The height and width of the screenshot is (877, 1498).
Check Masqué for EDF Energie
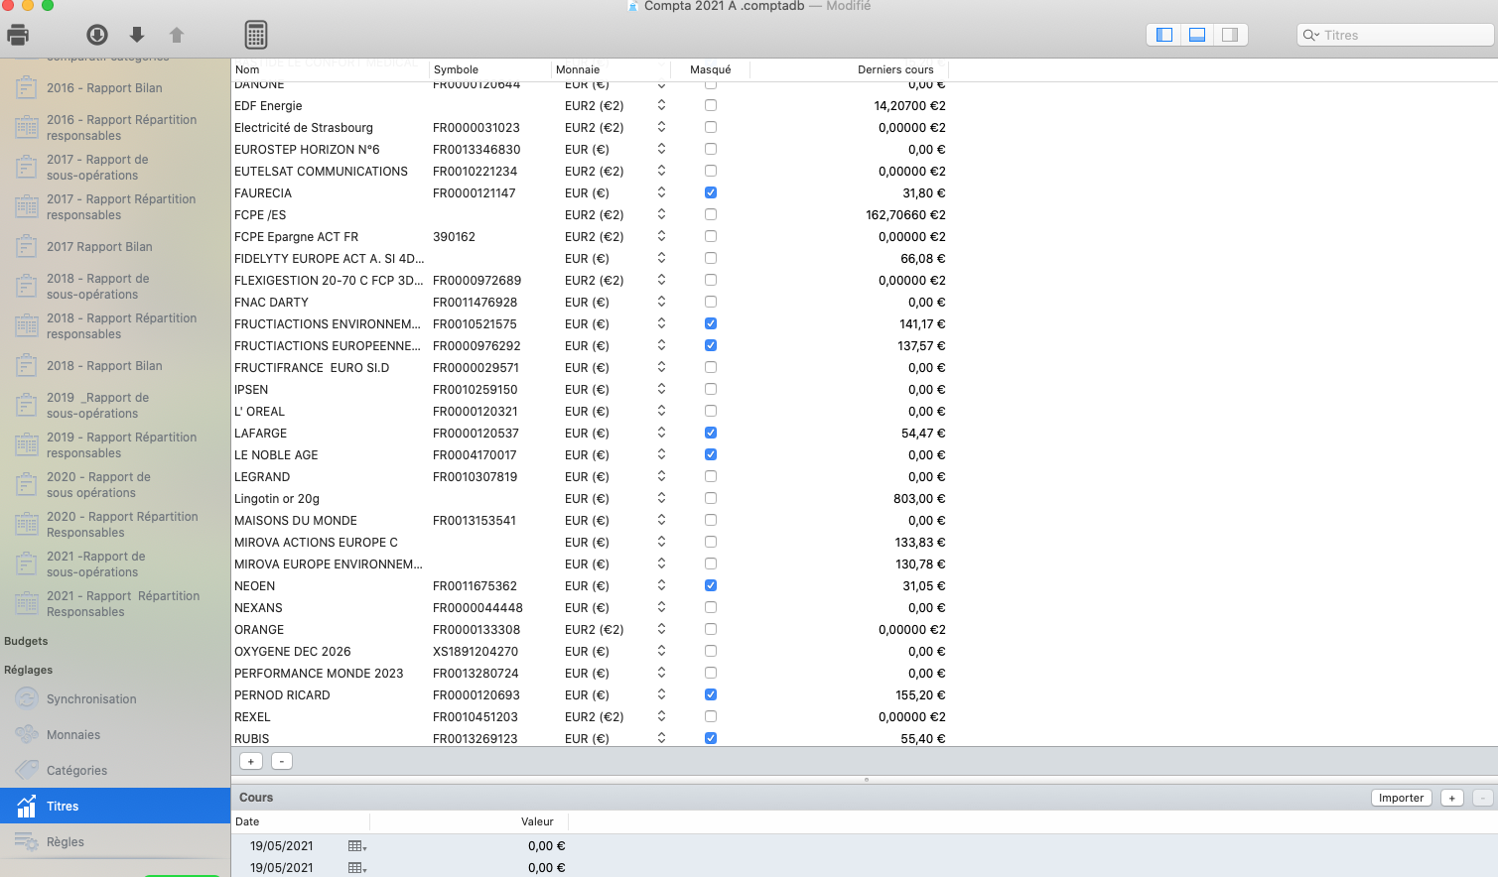[x=711, y=105]
